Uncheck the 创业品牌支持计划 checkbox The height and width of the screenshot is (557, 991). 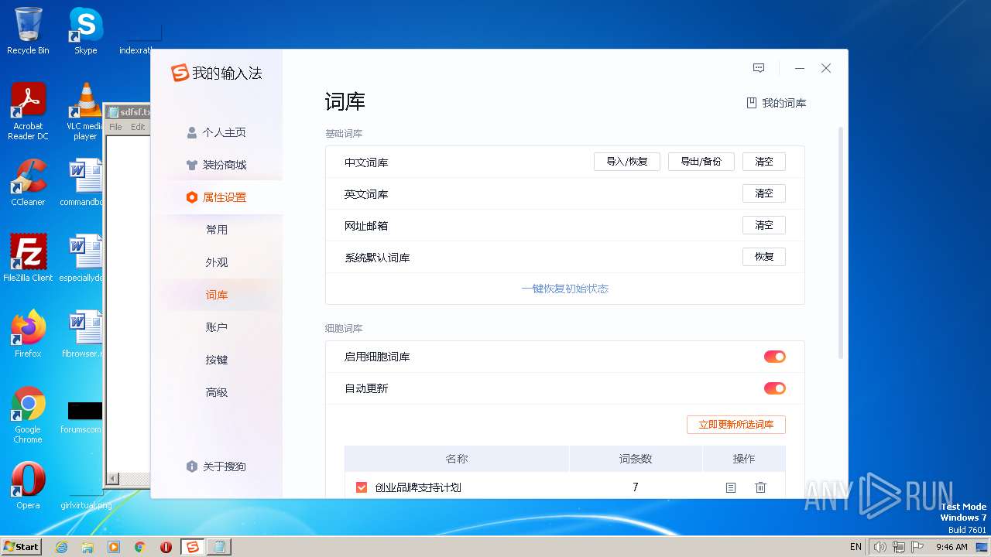pyautogui.click(x=362, y=487)
